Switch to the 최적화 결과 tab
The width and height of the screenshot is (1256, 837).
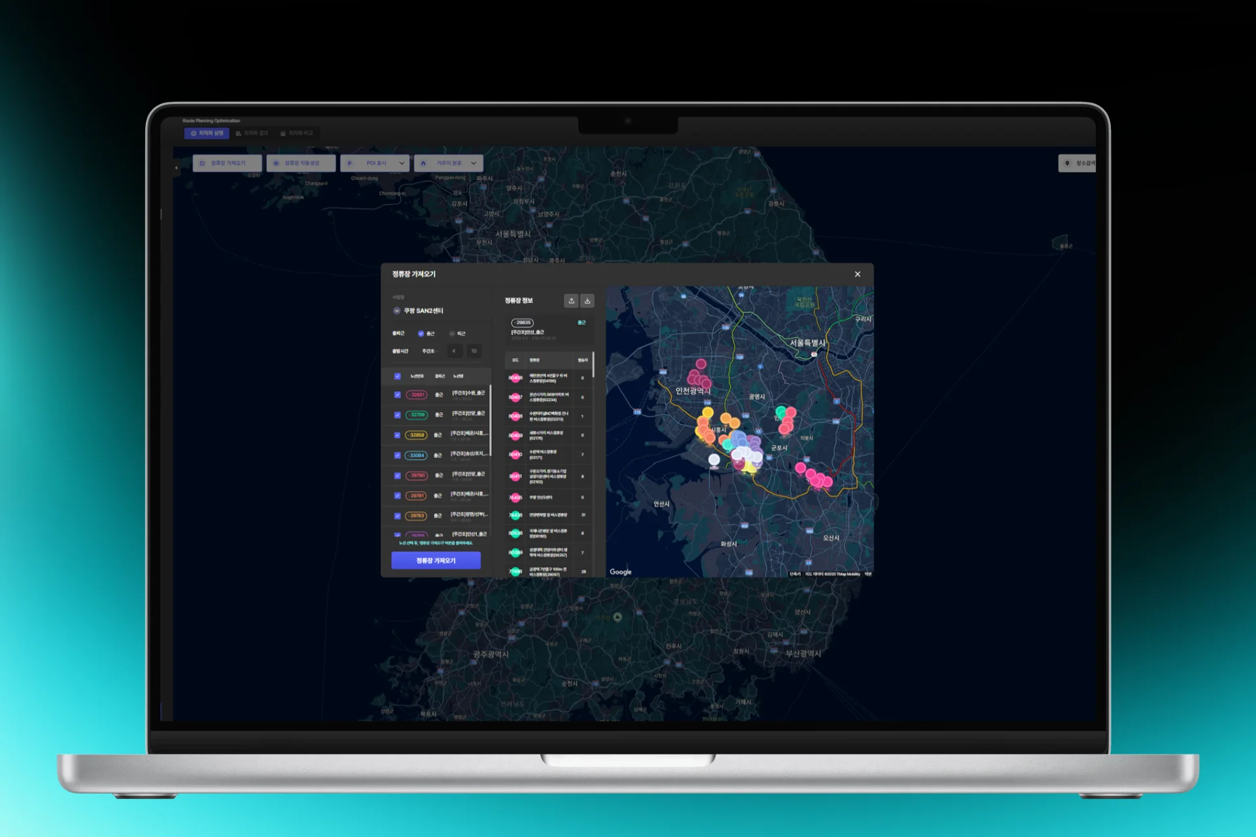click(x=253, y=133)
